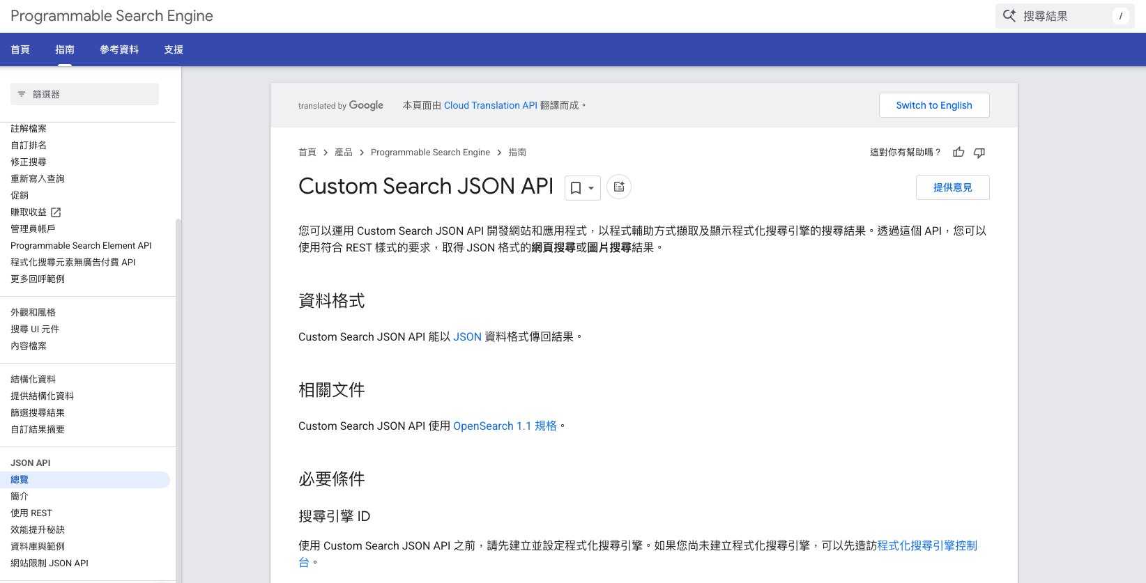The height and width of the screenshot is (583, 1146).
Task: Click the search magnifier icon
Action: (x=1009, y=16)
